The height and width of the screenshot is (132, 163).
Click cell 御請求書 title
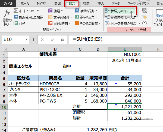point(48,54)
